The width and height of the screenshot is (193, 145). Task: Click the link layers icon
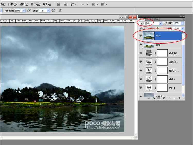148,98
